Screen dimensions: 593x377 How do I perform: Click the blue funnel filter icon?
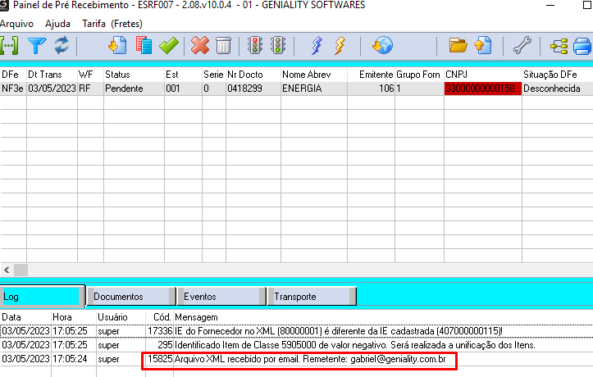pyautogui.click(x=37, y=45)
